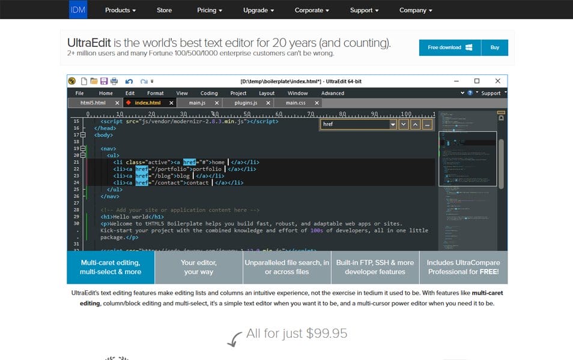This screenshot has height=360, width=573.
Task: Expand the Company menu
Action: coord(416,10)
